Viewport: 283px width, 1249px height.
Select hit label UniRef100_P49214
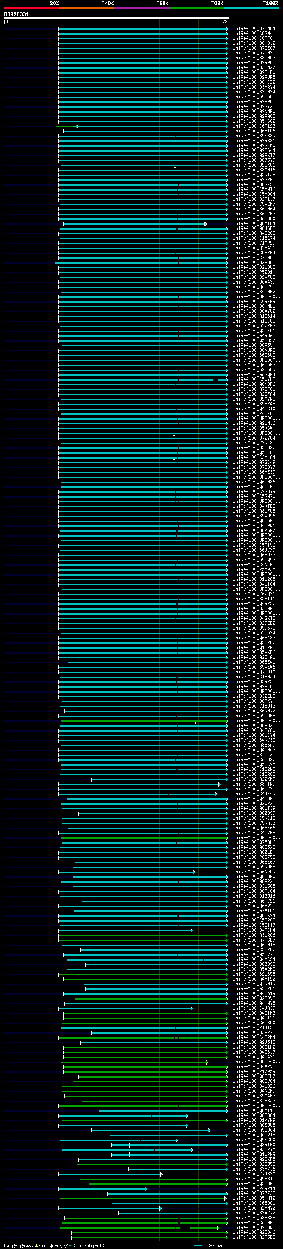pyautogui.click(x=253, y=1189)
